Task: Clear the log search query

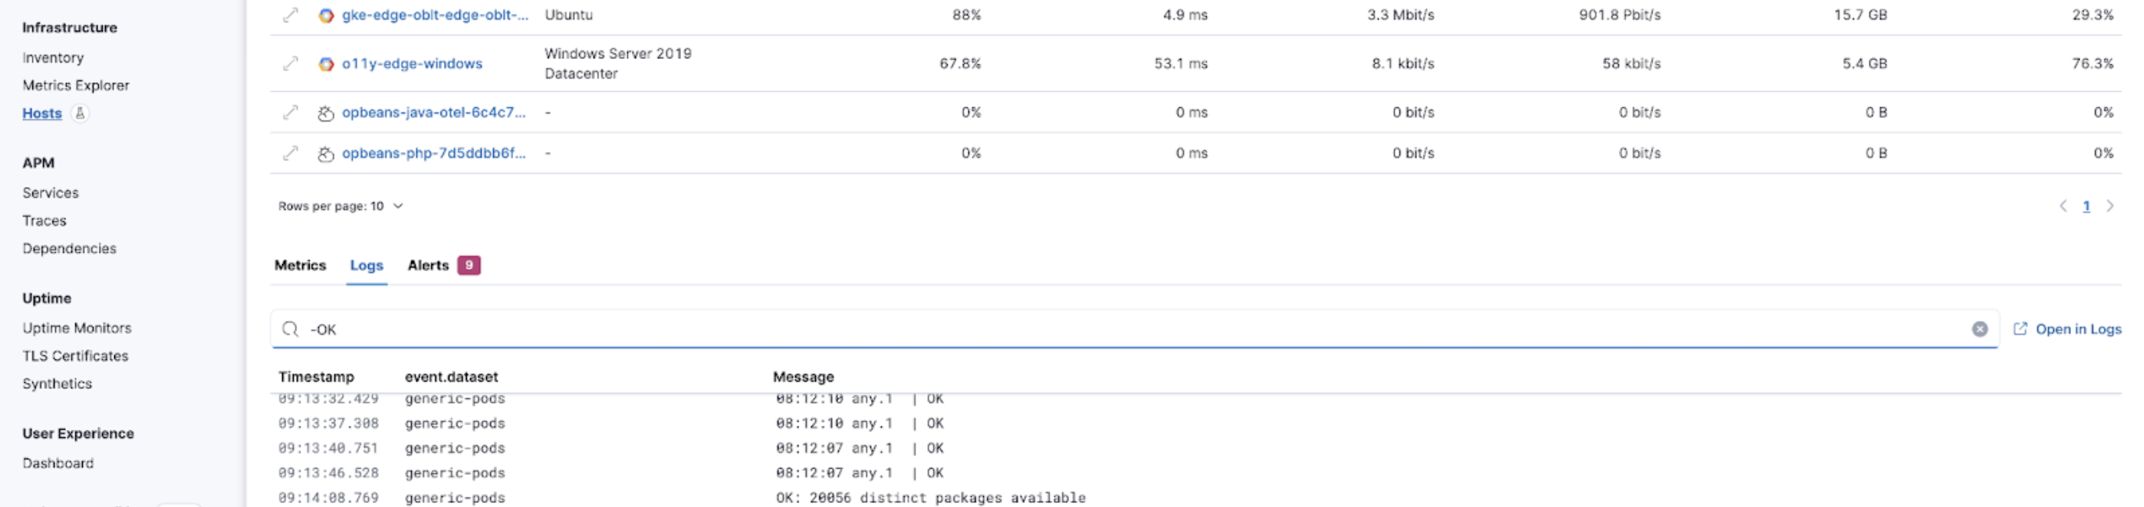Action: pyautogui.click(x=1979, y=329)
